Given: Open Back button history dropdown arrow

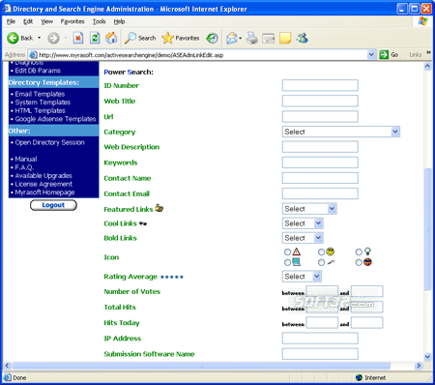Looking at the screenshot, I should pyautogui.click(x=40, y=38).
